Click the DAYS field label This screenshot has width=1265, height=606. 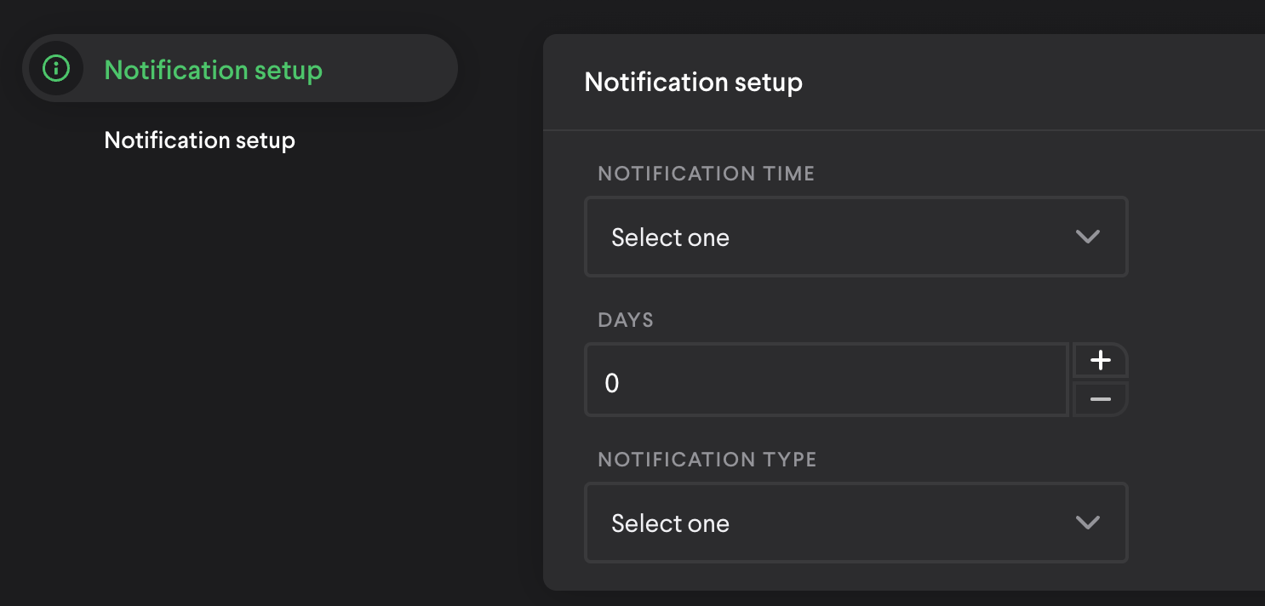626,320
